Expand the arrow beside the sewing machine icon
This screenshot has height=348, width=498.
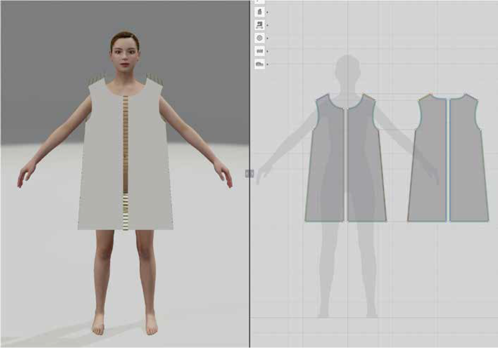coord(267,26)
